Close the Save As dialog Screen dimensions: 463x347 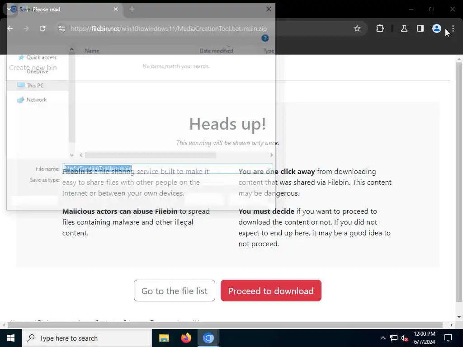point(269,9)
